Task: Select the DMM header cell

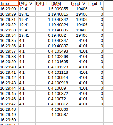Action: [61, 4]
